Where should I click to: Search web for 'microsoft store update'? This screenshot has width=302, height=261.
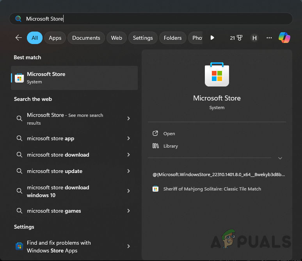pos(75,171)
